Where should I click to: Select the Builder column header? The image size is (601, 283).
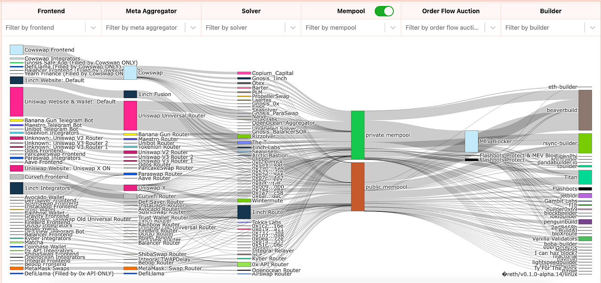[551, 11]
